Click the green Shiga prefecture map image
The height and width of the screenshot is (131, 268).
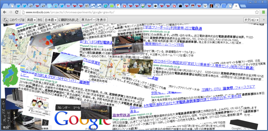point(10,76)
